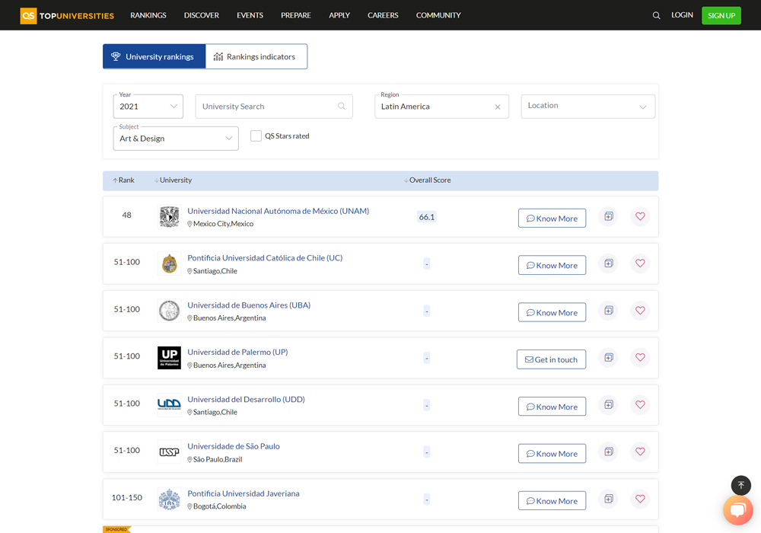Click Know More for UNAM
The image size is (761, 533).
[x=552, y=218]
